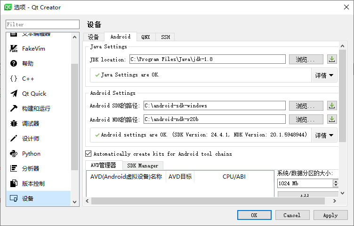Select the Devices (设备) monitor icon
This screenshot has height=226, width=354.
(x=14, y=198)
